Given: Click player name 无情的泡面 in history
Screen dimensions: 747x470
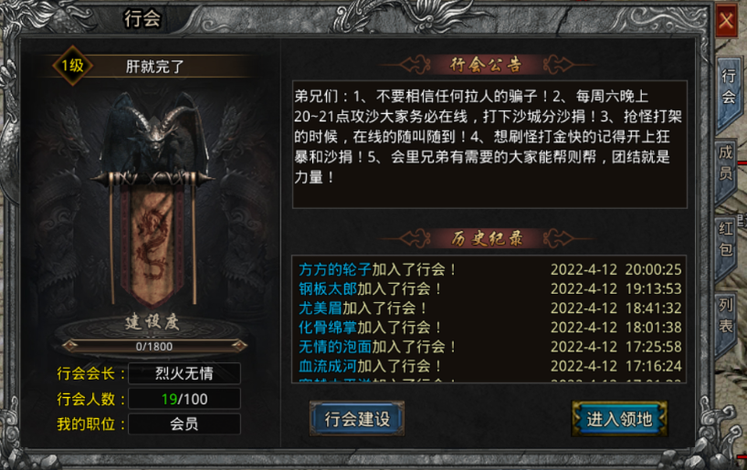Looking at the screenshot, I should pyautogui.click(x=335, y=347).
